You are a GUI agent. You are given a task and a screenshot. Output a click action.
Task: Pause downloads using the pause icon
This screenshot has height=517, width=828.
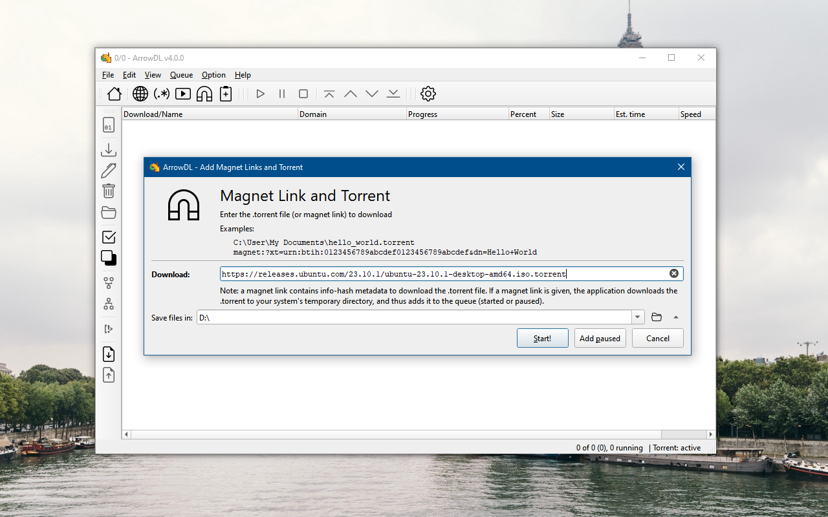282,94
